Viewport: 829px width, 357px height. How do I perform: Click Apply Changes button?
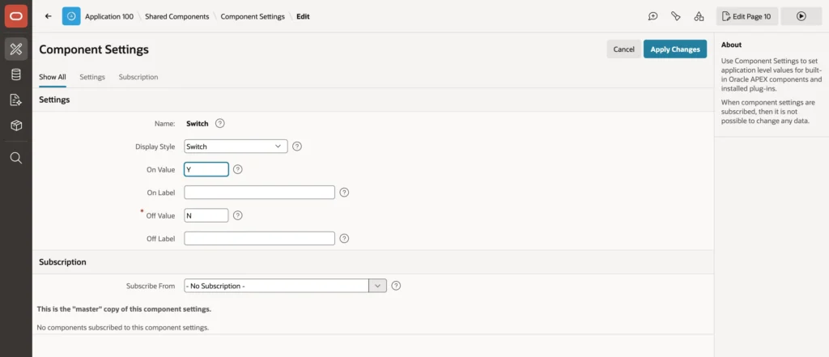coord(675,49)
